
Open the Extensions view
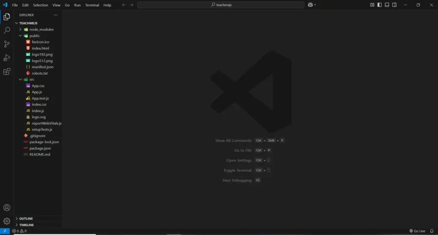[7, 72]
